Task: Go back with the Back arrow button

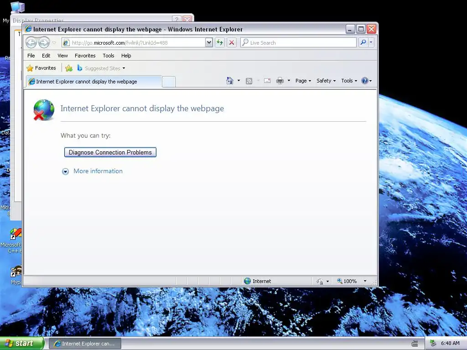Action: 31,42
